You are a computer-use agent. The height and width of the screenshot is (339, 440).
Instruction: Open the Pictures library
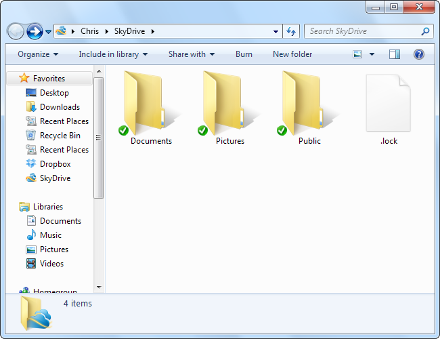coord(54,250)
